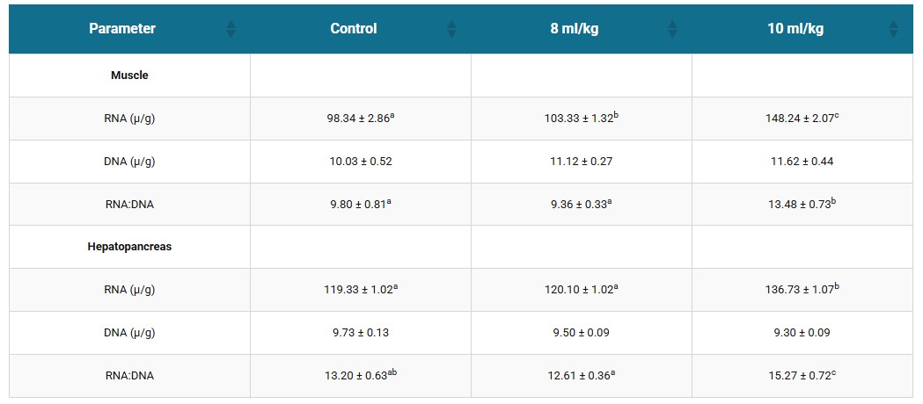Select the Muscle section row label
The height and width of the screenshot is (404, 923).
(129, 76)
